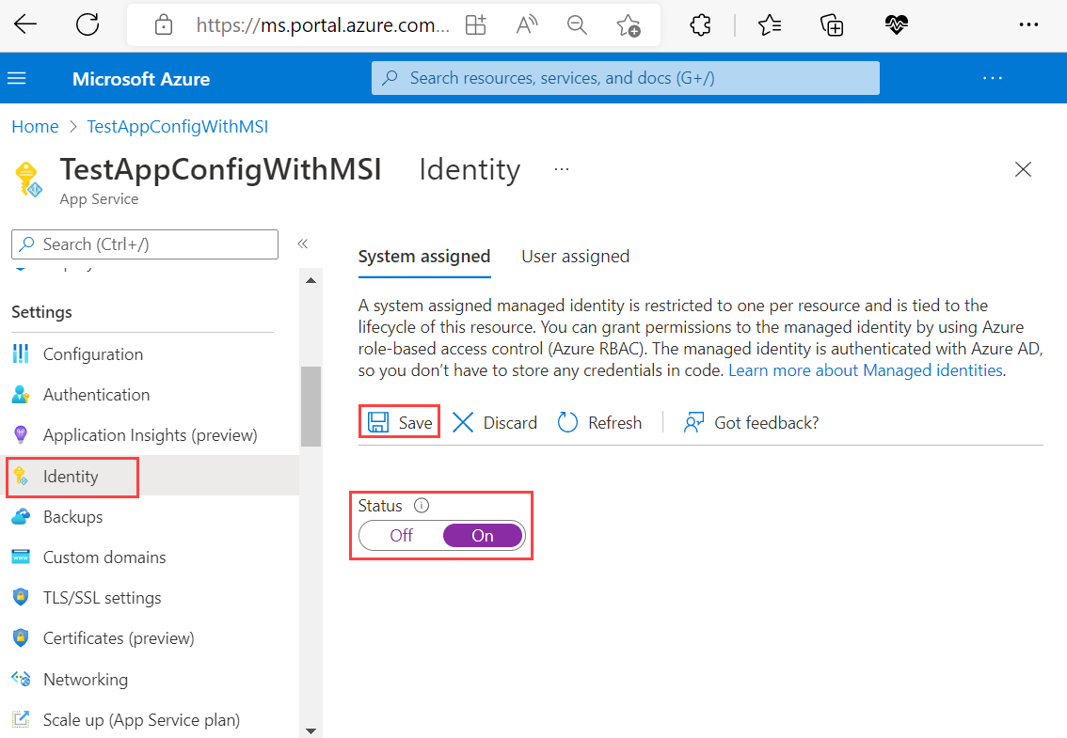Close the Identity blade with the X
1067x738 pixels.
click(x=1023, y=169)
